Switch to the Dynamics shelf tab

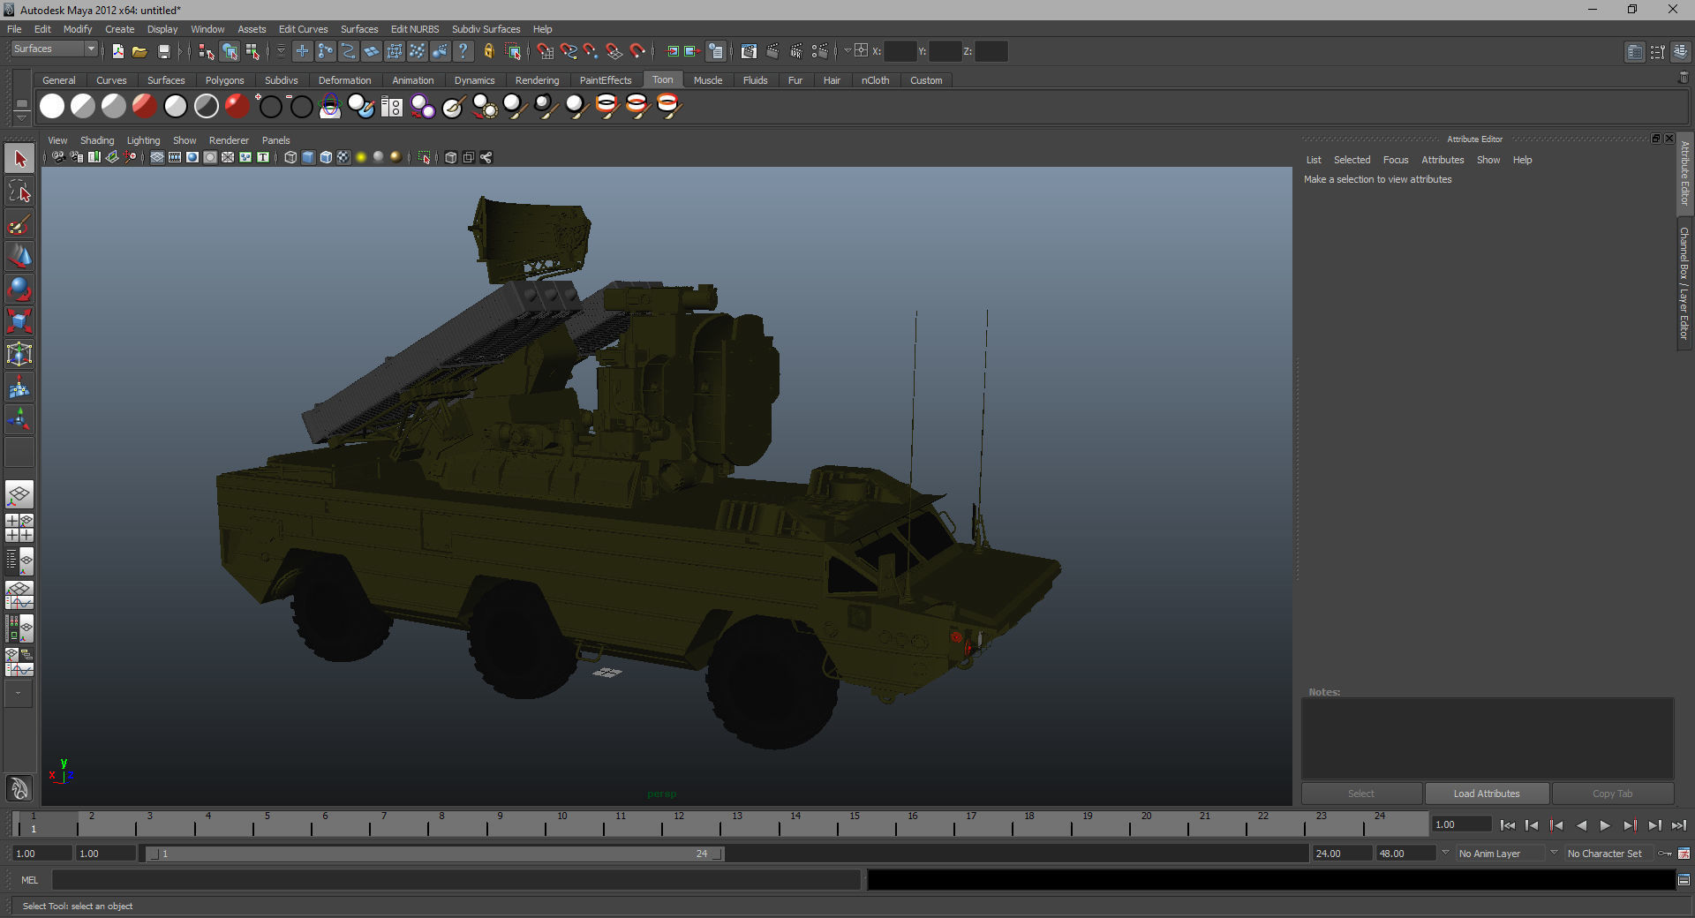click(474, 80)
